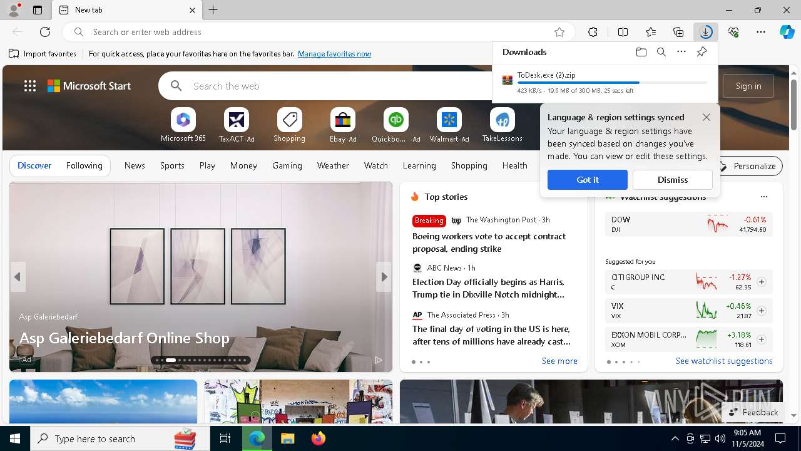This screenshot has width=801, height=451.
Task: Click the Sign in button
Action: [748, 86]
